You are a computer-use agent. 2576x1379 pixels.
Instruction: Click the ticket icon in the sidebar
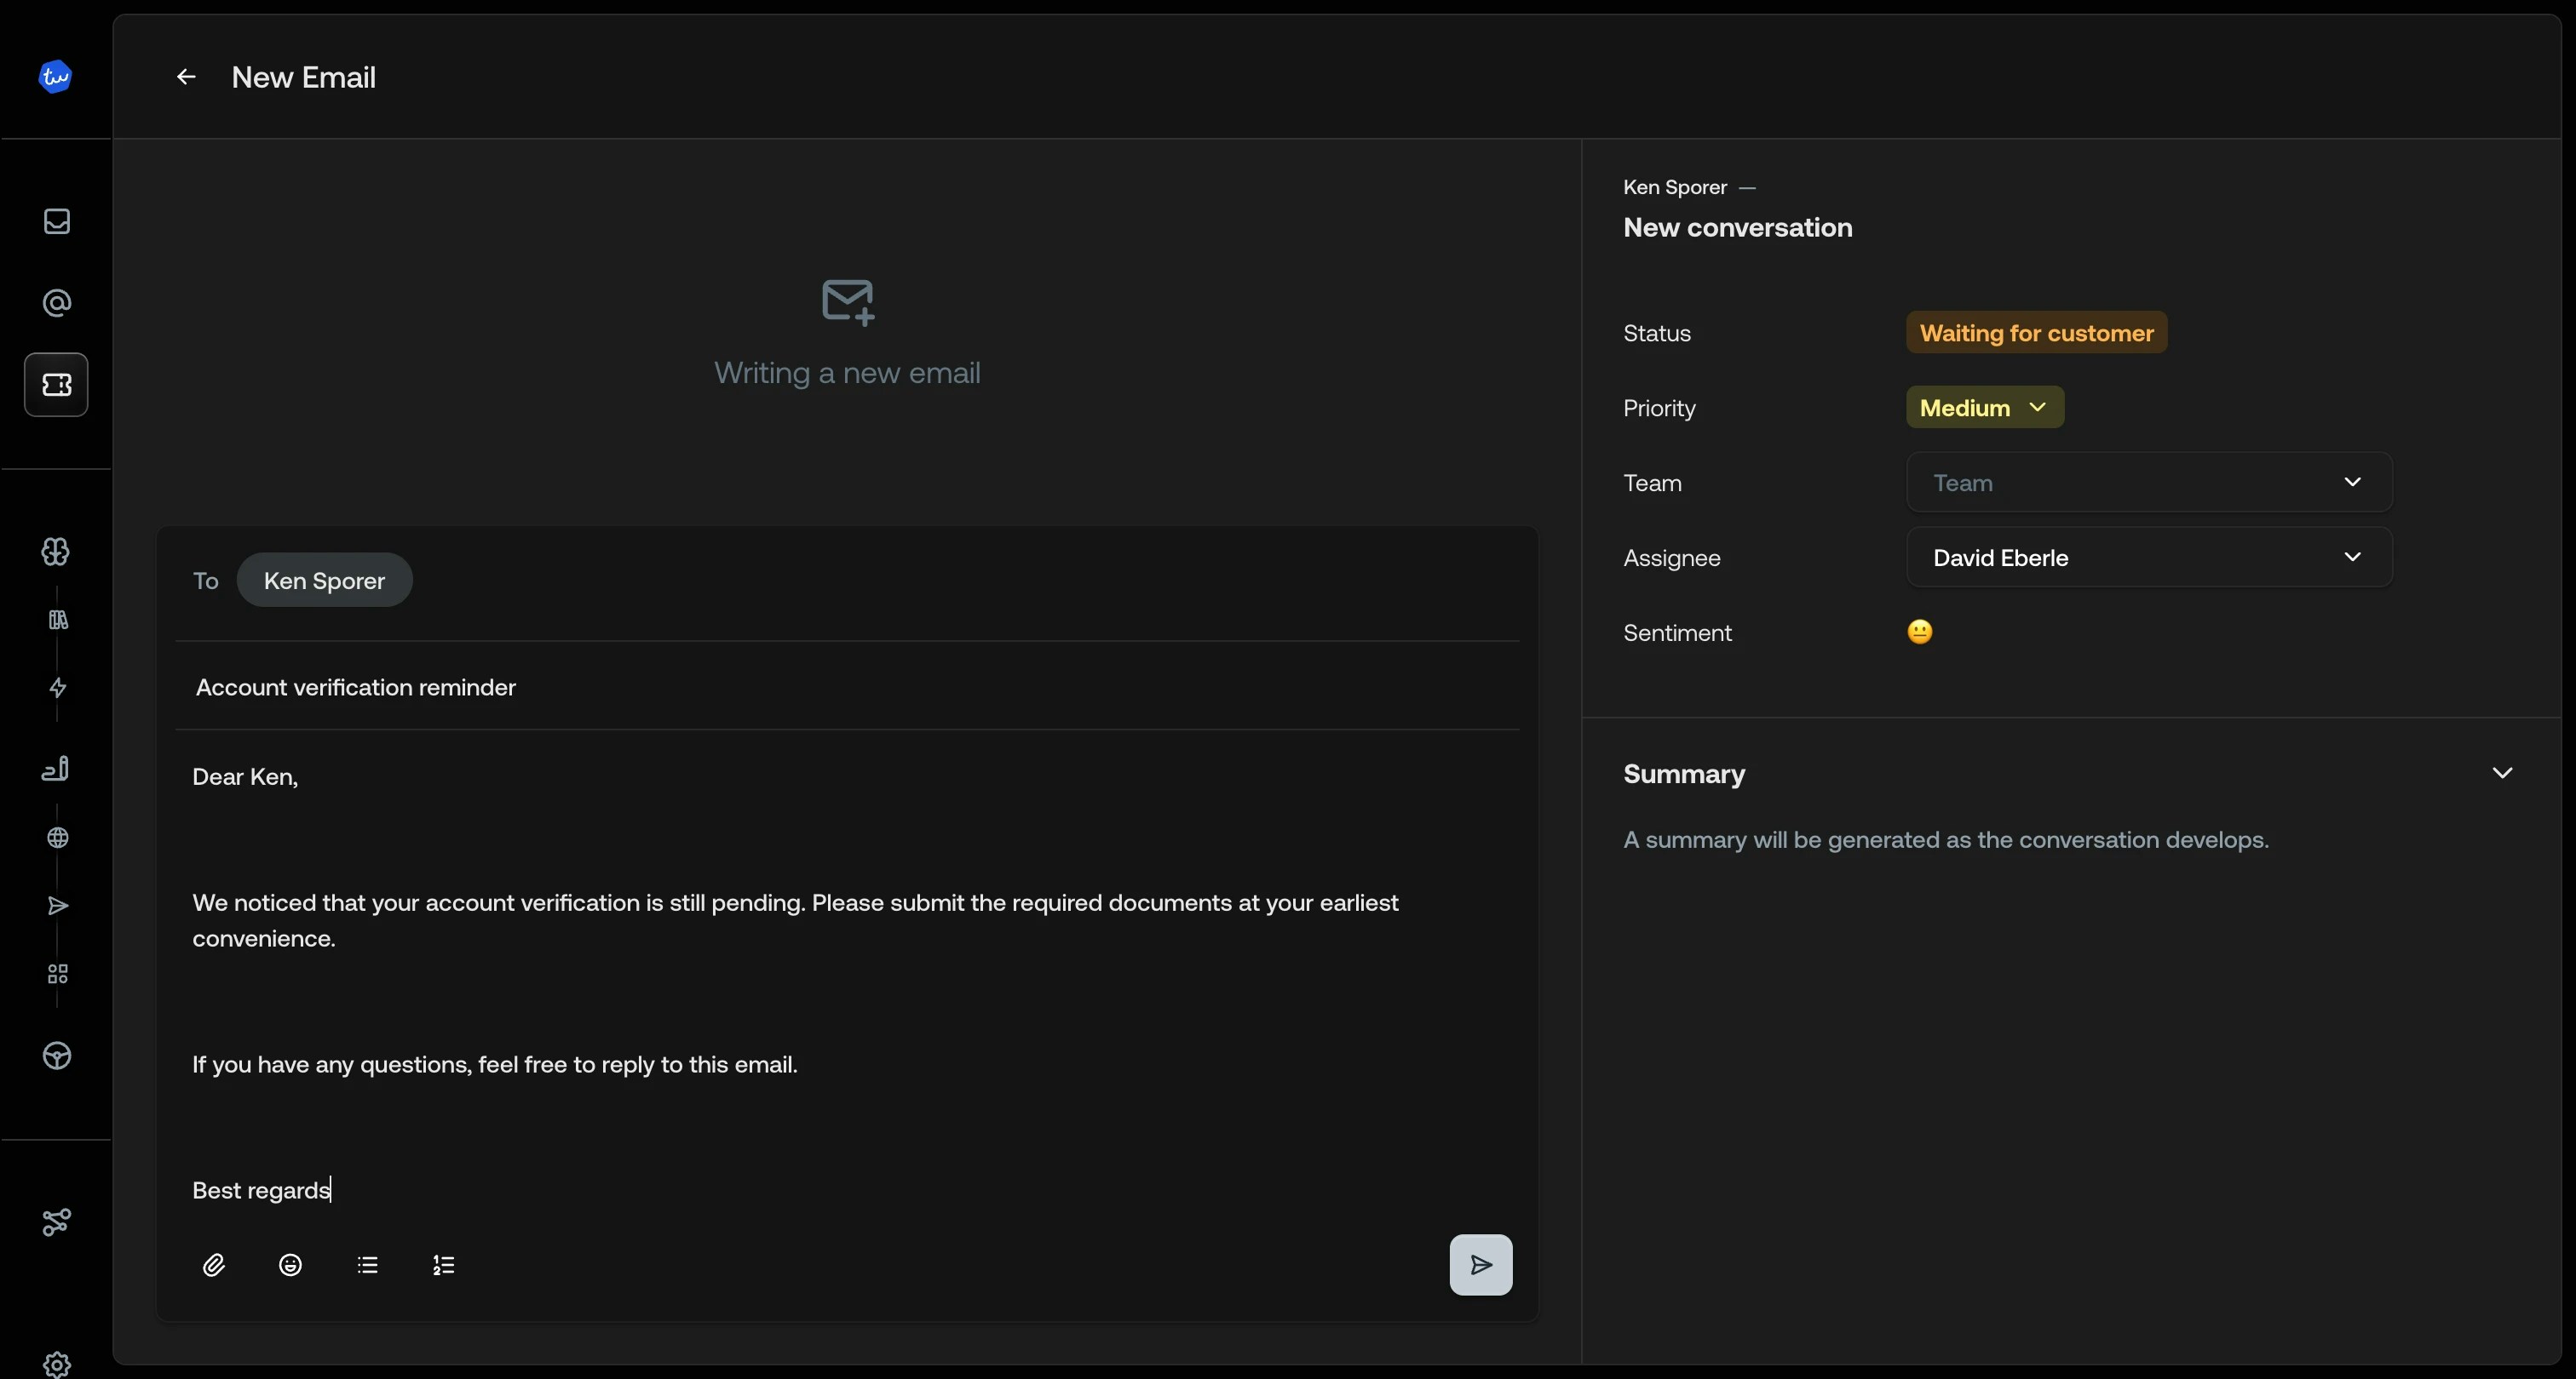point(56,385)
